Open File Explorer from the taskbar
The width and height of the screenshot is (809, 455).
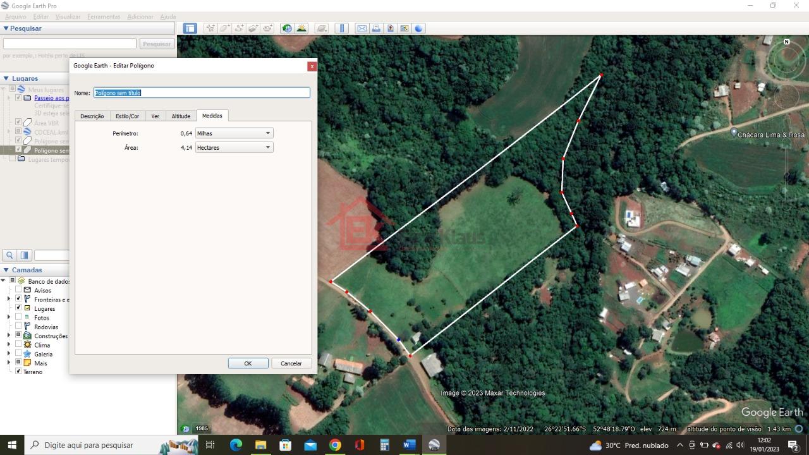(260, 445)
